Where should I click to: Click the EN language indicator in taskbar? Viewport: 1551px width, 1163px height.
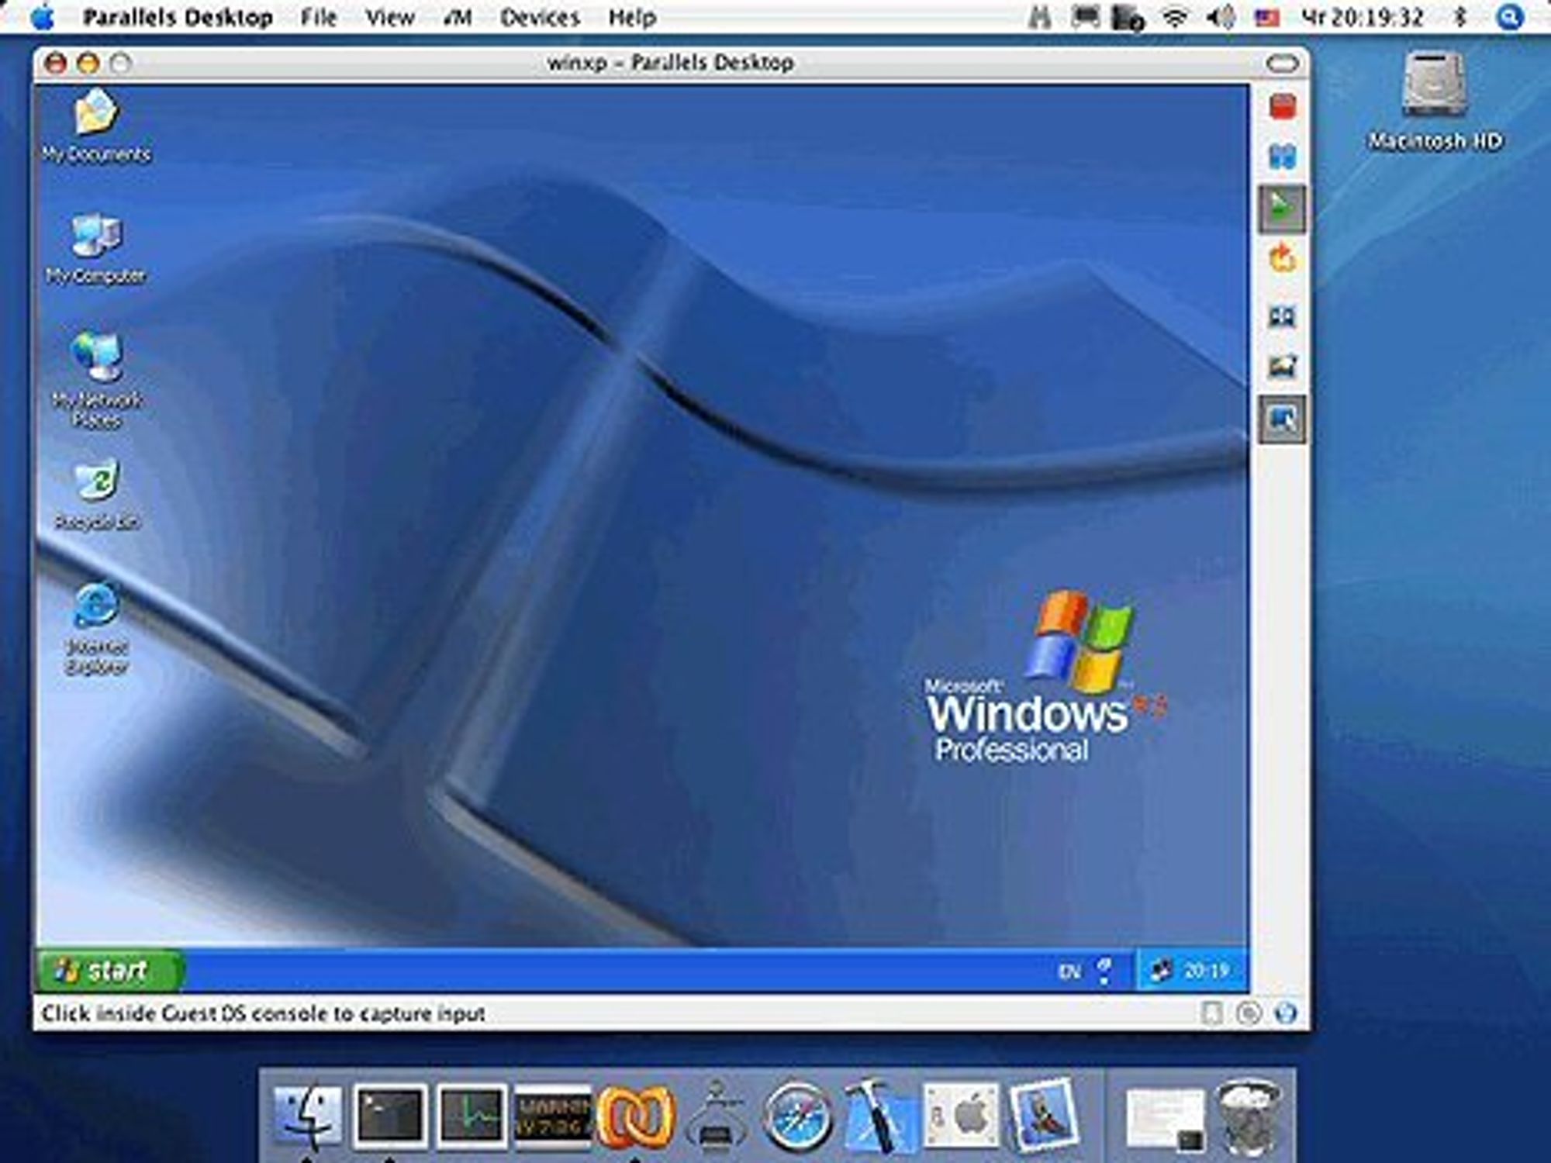[x=1069, y=971]
